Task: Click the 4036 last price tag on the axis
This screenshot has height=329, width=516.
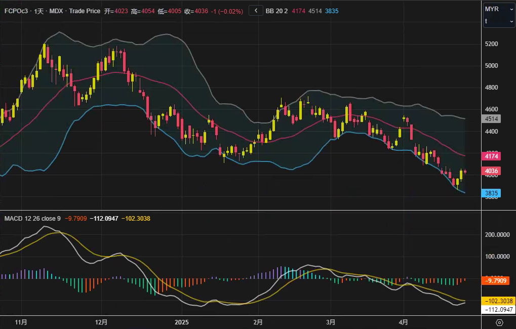Action: click(492, 172)
